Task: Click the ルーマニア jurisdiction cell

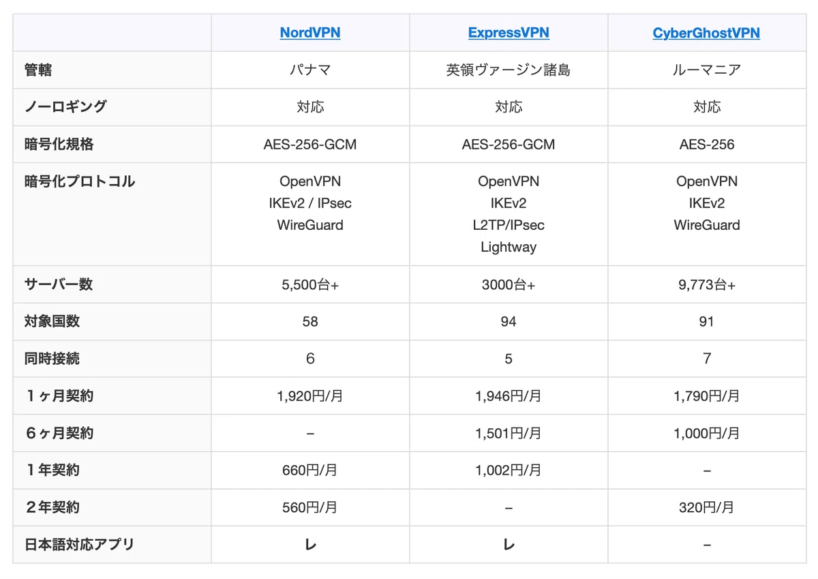Action: pos(707,70)
